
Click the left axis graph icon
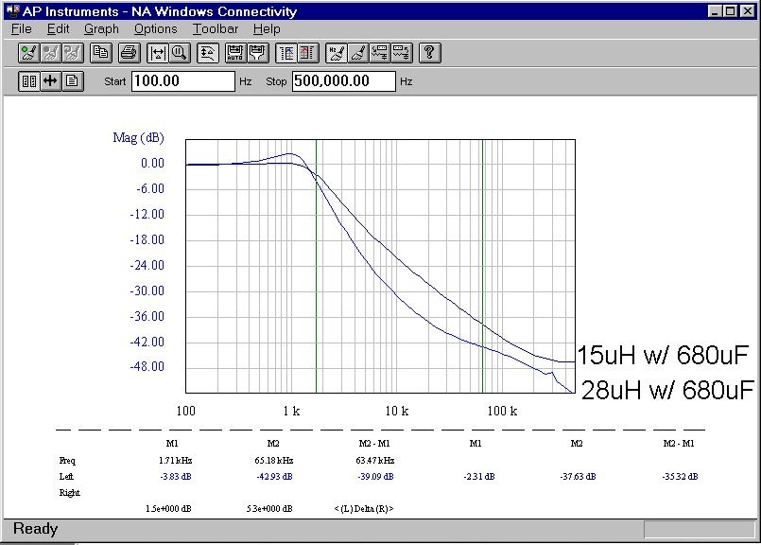tap(286, 53)
